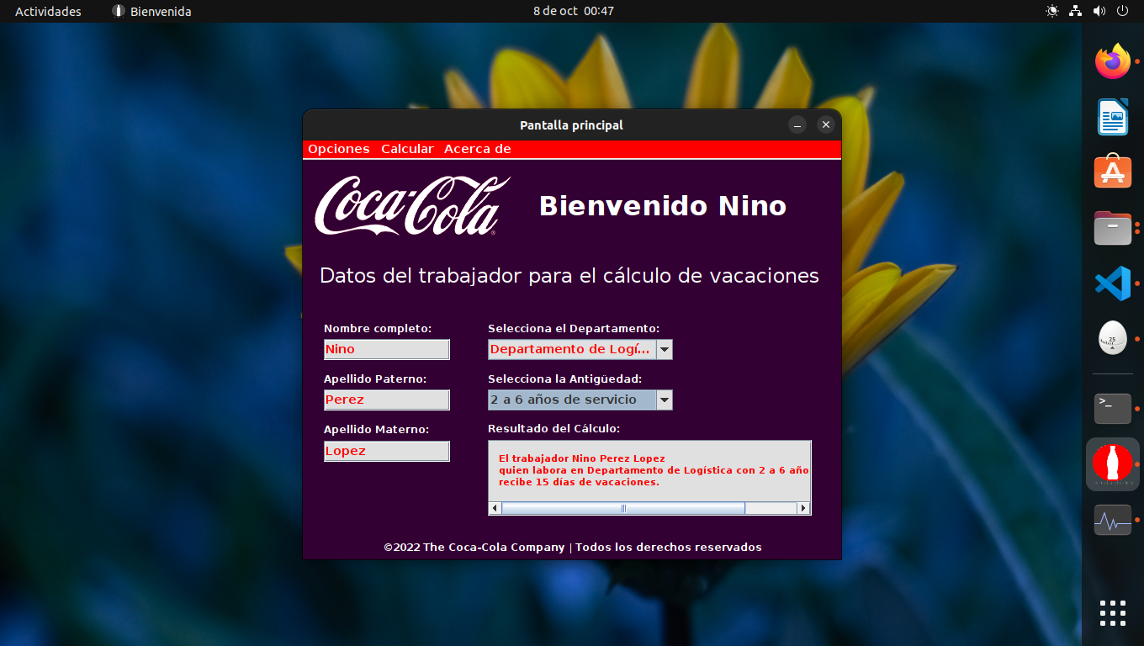Open the Calcular menu

tap(407, 149)
